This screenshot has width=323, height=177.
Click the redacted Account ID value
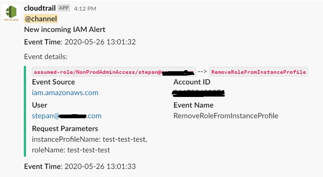pos(198,93)
